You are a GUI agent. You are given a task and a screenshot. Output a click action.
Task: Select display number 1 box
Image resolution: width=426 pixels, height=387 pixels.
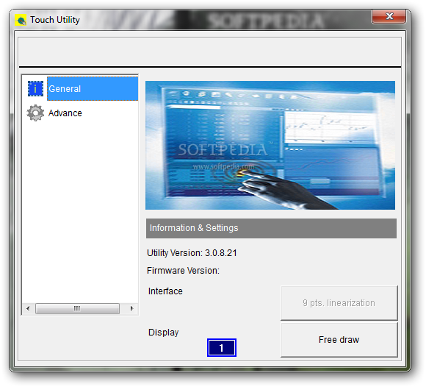(222, 347)
